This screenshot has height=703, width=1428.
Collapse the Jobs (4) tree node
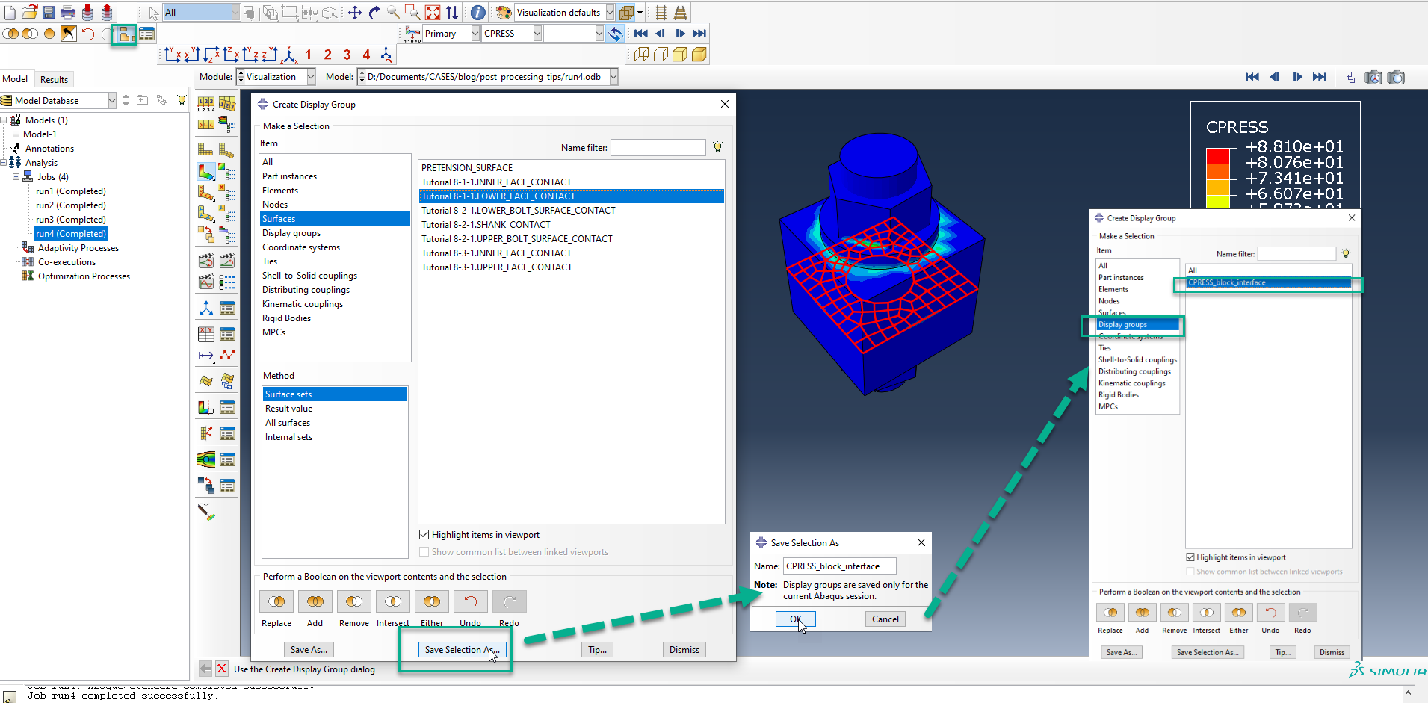tap(16, 177)
